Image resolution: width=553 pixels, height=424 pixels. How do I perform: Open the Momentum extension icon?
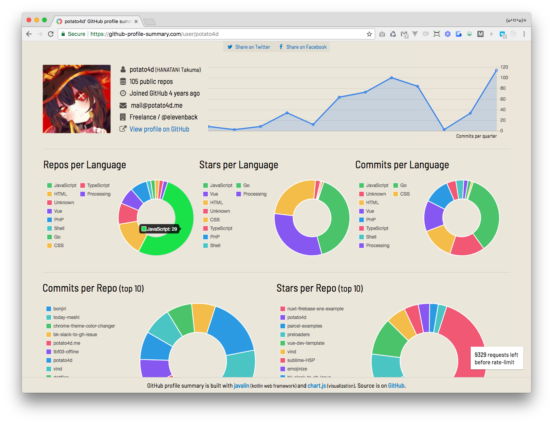(480, 34)
